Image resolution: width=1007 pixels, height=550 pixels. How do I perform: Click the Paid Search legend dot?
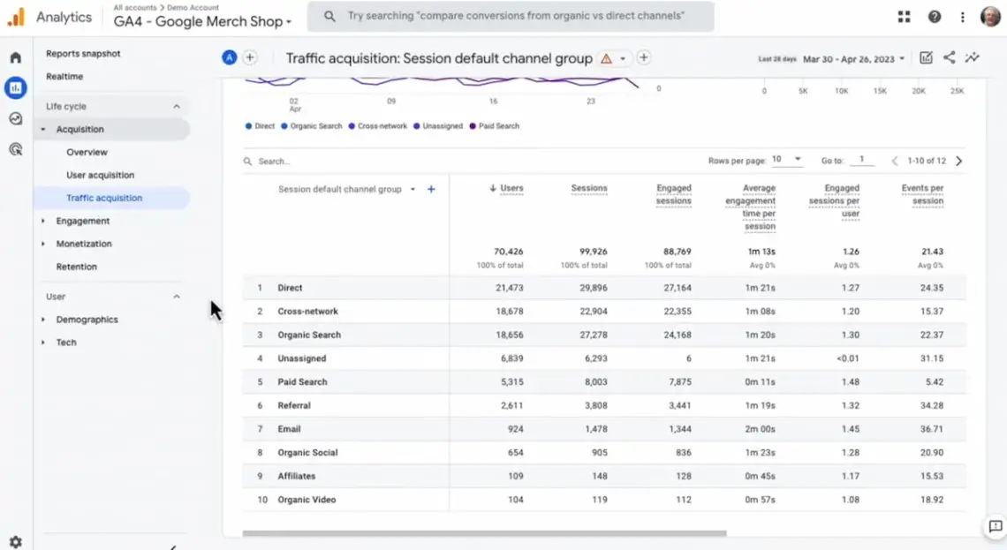pos(473,126)
